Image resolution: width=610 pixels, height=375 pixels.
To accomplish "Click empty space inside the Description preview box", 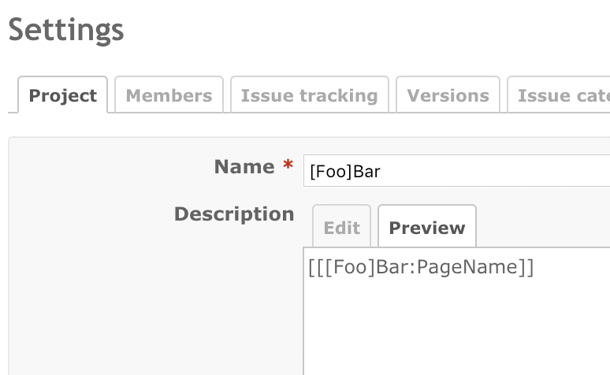I will tap(457, 331).
